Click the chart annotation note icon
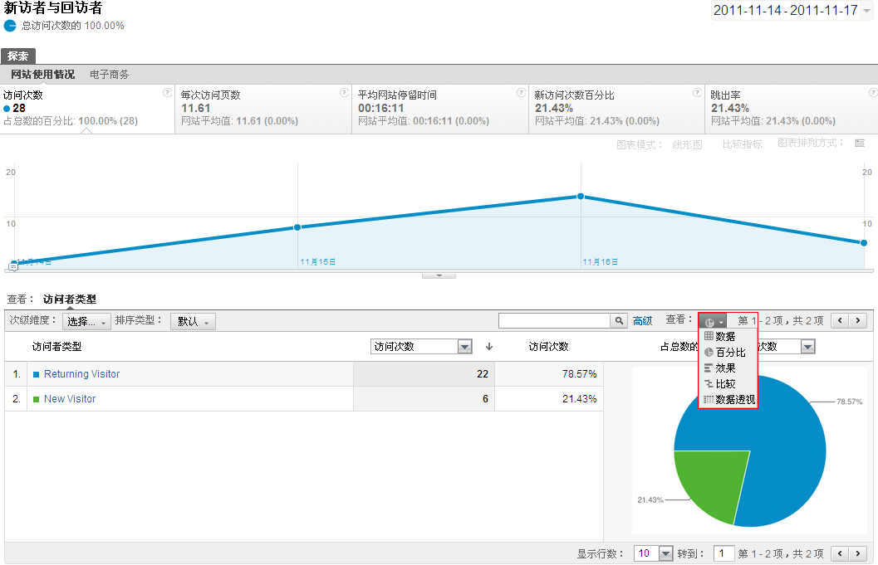Image resolution: width=878 pixels, height=565 pixels. (13, 267)
